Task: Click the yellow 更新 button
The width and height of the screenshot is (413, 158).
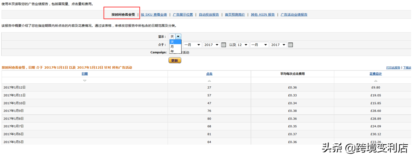Action: coord(175,60)
